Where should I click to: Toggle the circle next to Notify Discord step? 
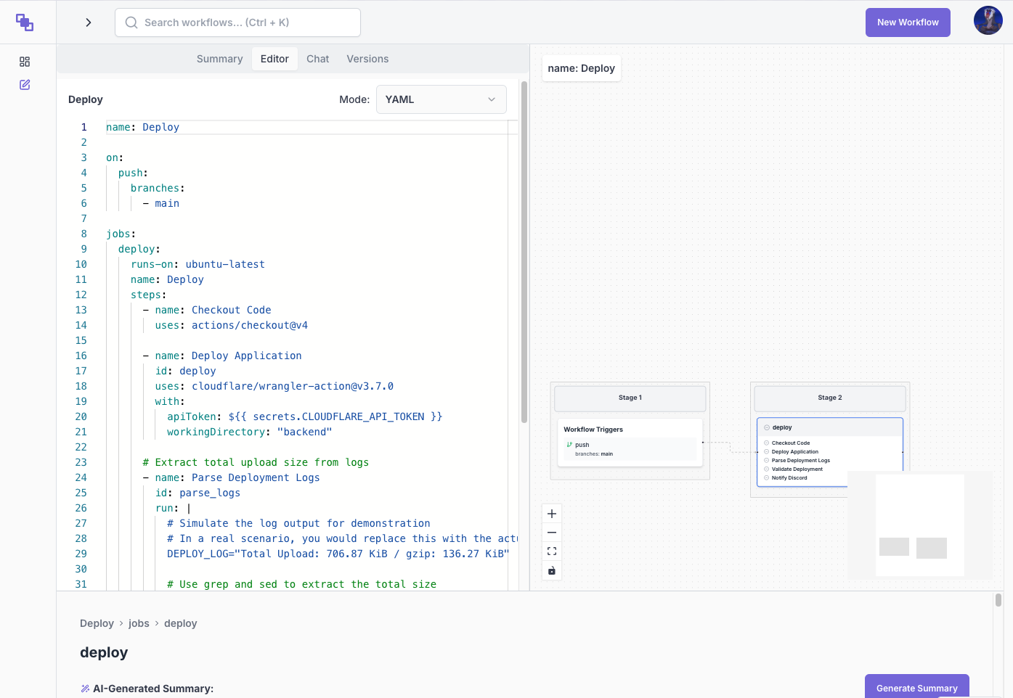click(x=766, y=477)
